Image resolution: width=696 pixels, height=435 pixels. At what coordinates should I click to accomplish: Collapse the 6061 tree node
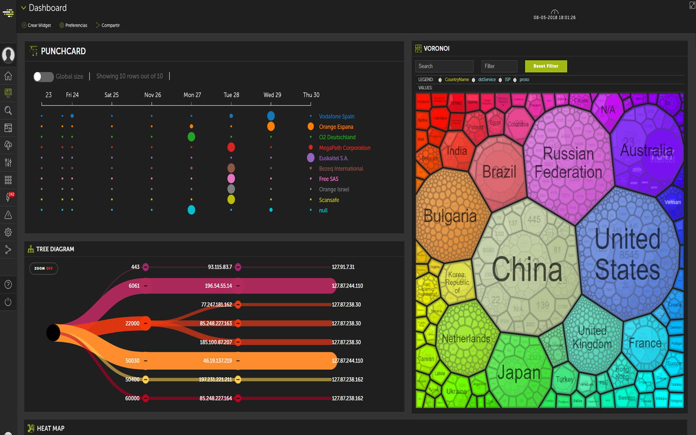click(145, 286)
